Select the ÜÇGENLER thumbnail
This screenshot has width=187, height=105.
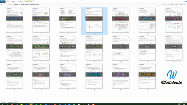[x=147, y=20]
